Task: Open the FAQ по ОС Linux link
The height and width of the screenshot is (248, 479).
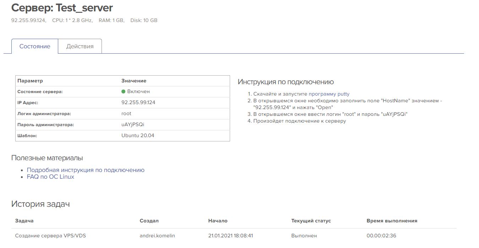Action: tap(50, 177)
